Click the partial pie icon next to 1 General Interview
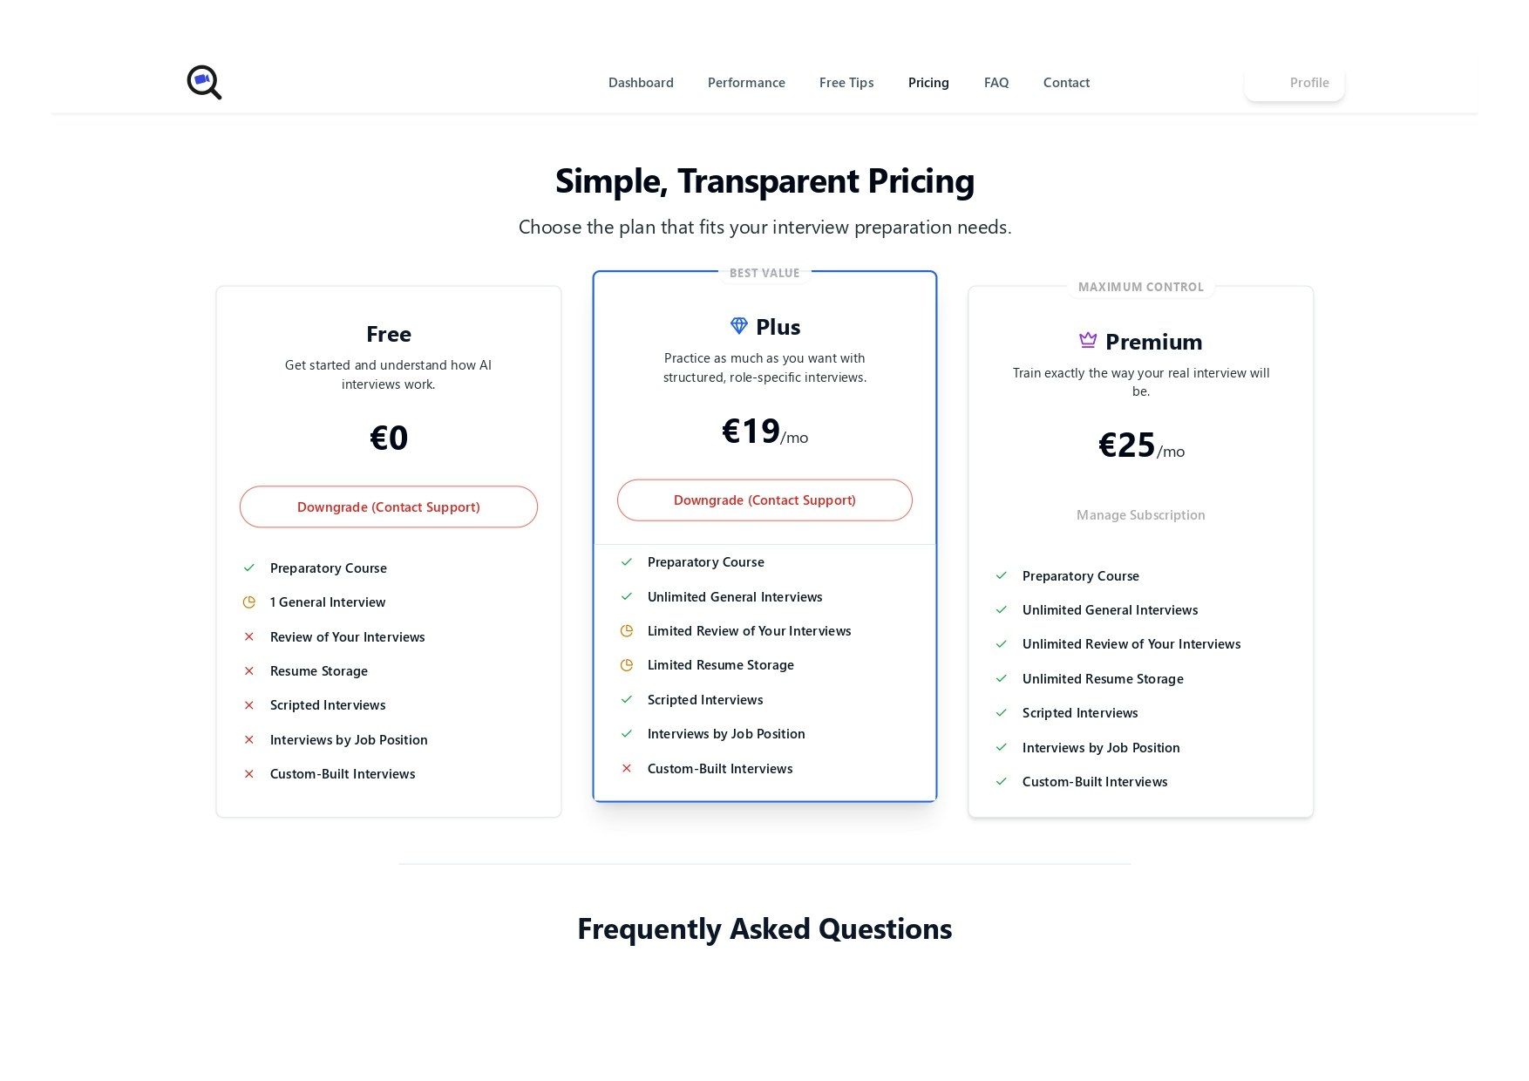 click(x=248, y=602)
